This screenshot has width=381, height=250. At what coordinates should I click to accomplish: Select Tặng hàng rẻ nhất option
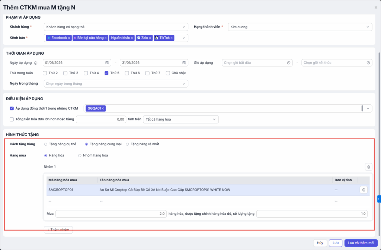[x=128, y=144]
